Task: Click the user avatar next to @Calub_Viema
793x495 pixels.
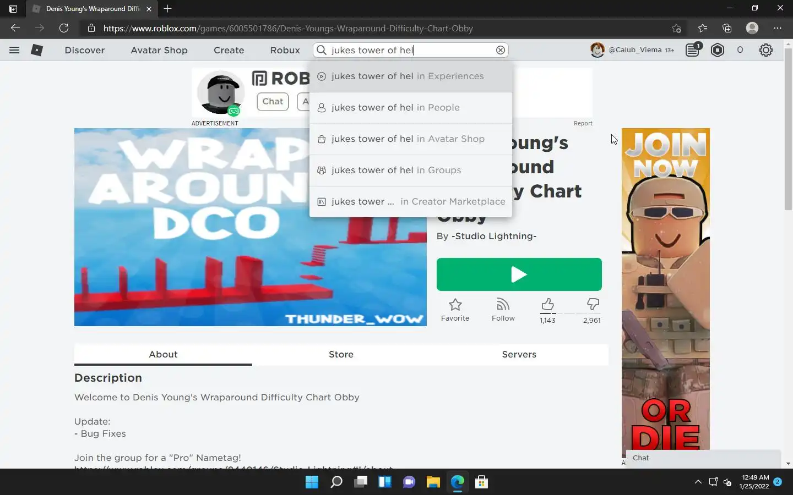Action: click(x=597, y=50)
